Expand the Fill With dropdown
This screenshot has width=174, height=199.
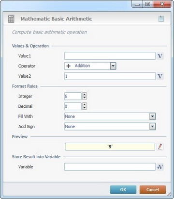(152, 116)
